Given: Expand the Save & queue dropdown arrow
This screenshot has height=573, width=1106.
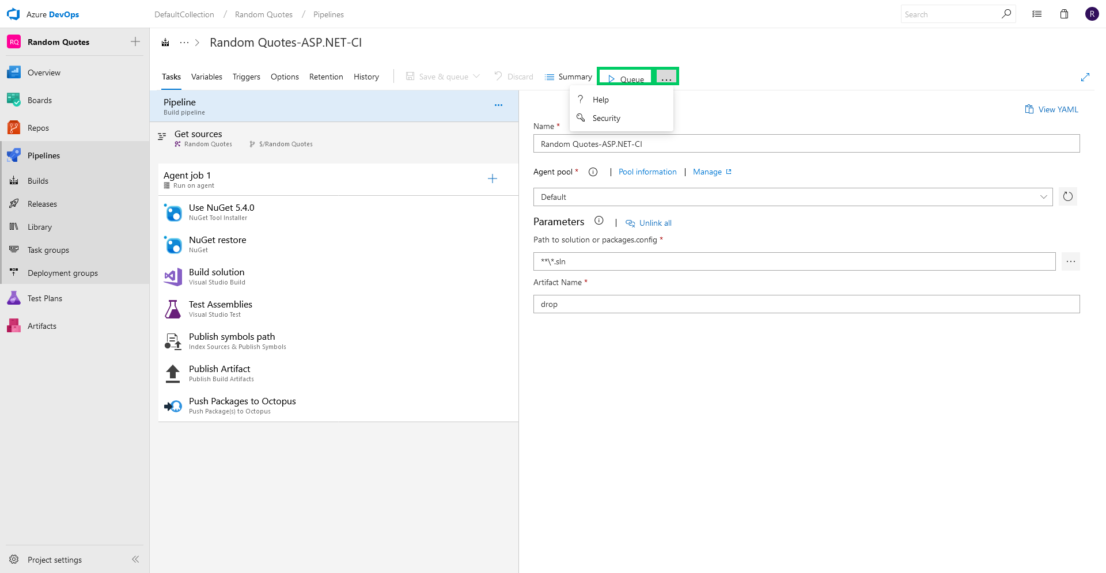Looking at the screenshot, I should (x=476, y=76).
